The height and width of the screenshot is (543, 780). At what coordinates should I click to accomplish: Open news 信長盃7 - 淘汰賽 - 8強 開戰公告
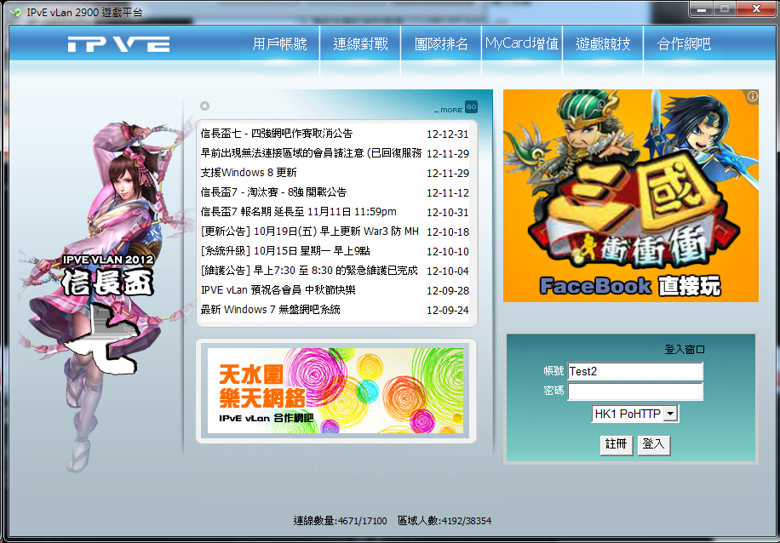[x=273, y=192]
